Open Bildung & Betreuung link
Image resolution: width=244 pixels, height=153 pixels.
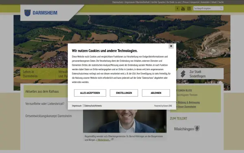point(189,102)
